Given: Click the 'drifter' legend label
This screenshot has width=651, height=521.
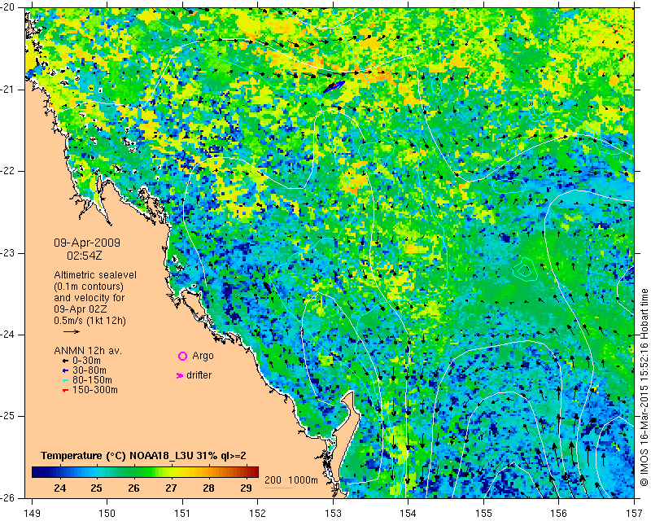Looking at the screenshot, I should [199, 375].
